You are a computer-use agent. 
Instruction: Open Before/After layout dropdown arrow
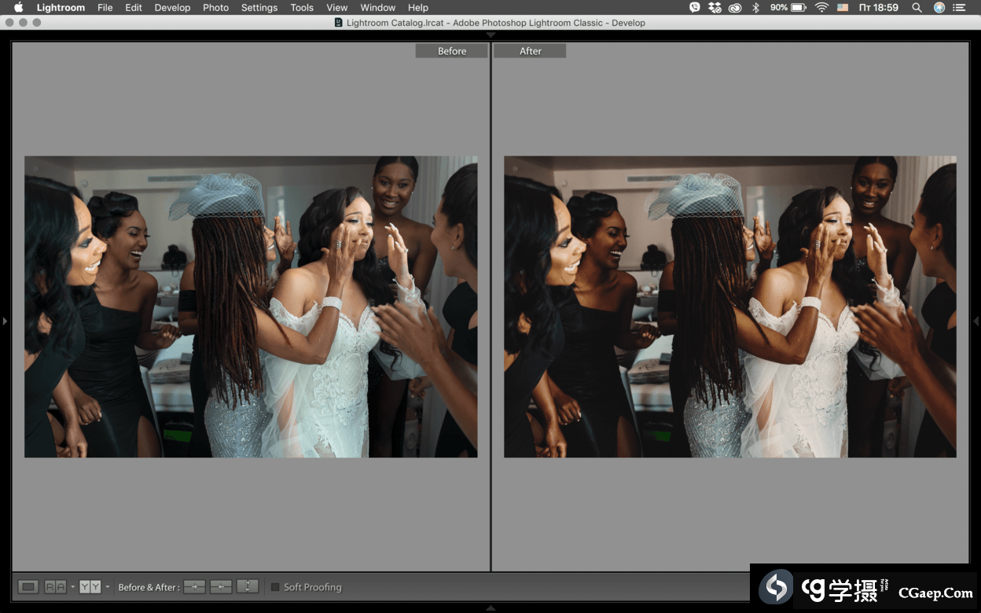tap(108, 587)
